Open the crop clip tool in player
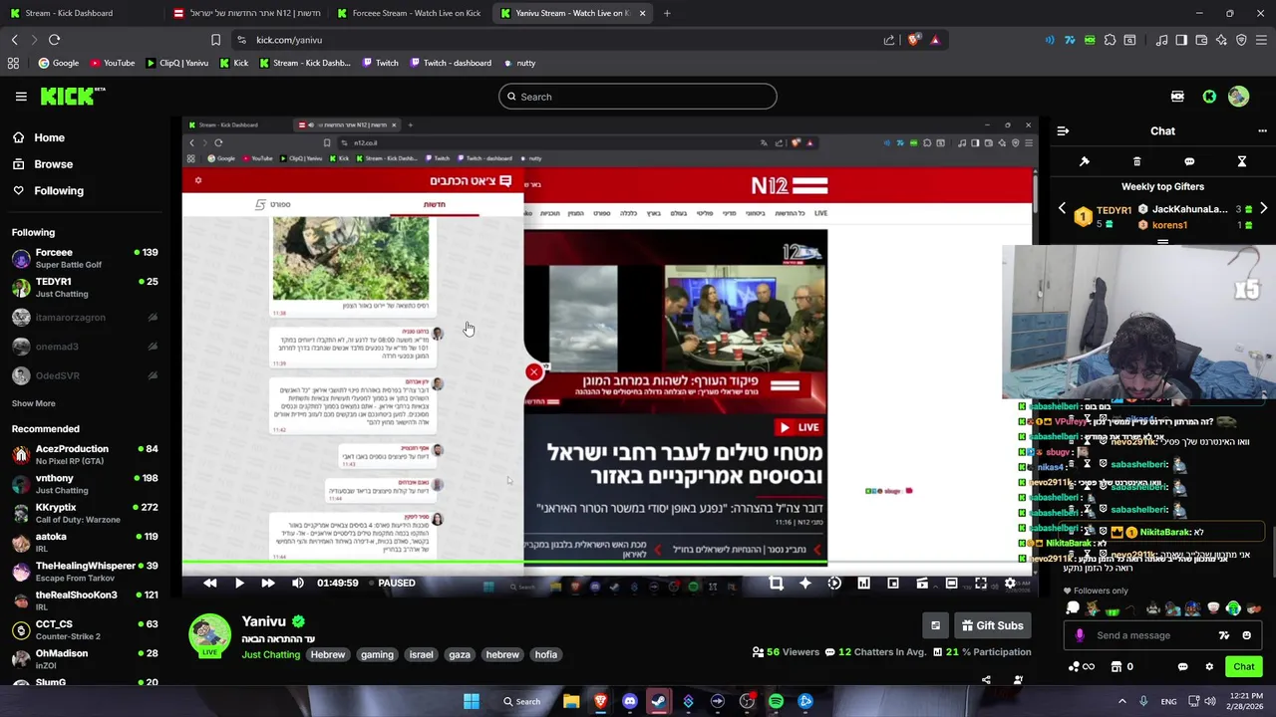The height and width of the screenshot is (717, 1276). (x=776, y=583)
